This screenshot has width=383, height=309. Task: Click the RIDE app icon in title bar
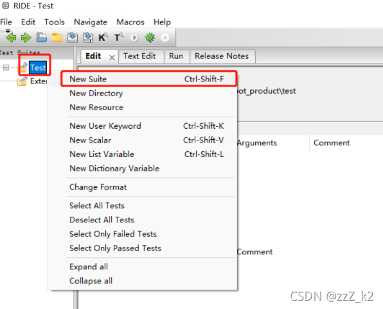pyautogui.click(x=6, y=6)
